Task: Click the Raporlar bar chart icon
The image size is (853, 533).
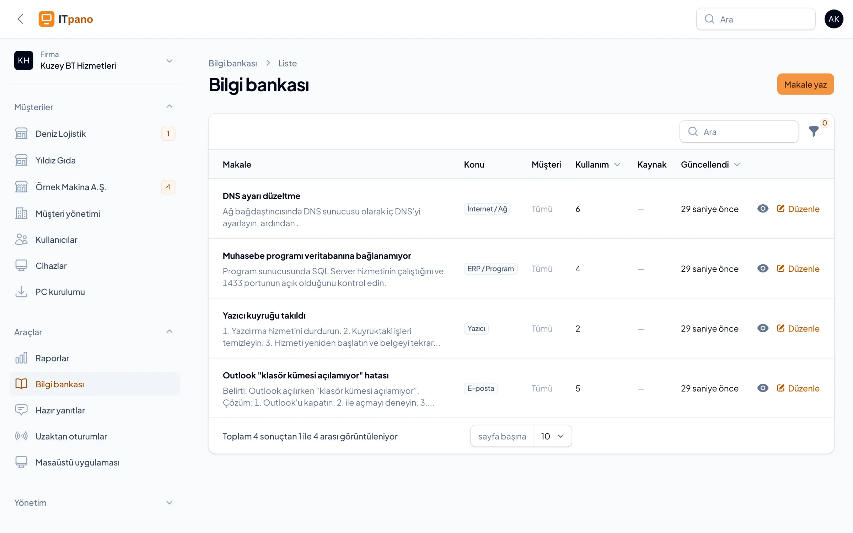Action: coord(21,358)
